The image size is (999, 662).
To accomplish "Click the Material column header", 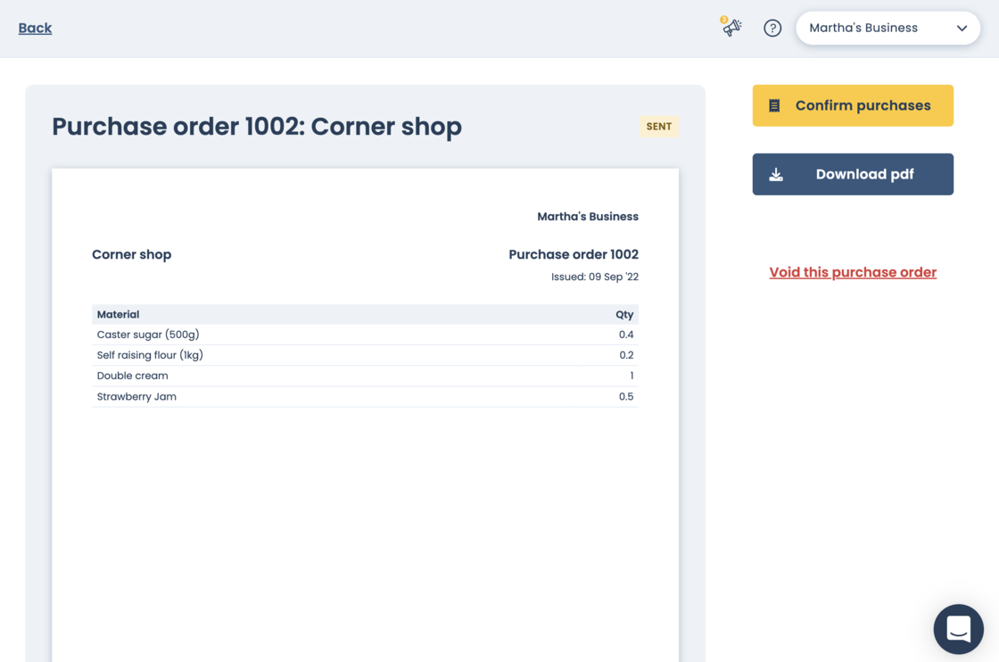I will coord(118,314).
